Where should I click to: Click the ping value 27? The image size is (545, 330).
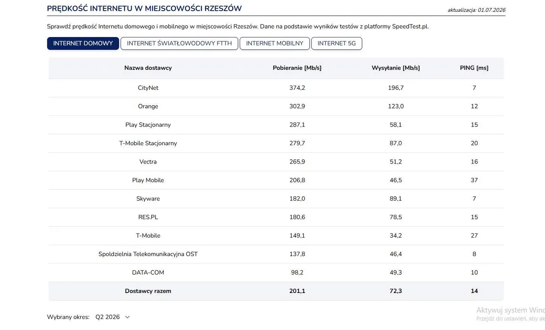pyautogui.click(x=474, y=235)
